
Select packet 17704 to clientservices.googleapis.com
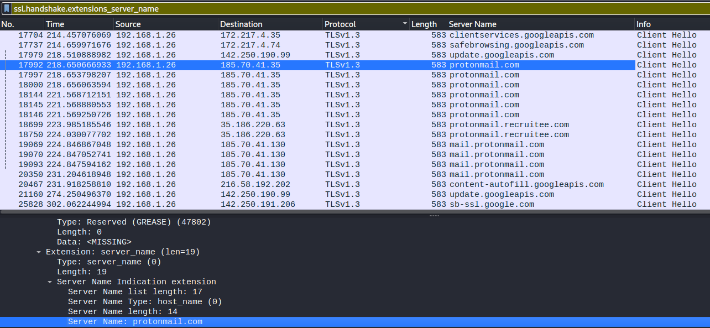[355, 35]
